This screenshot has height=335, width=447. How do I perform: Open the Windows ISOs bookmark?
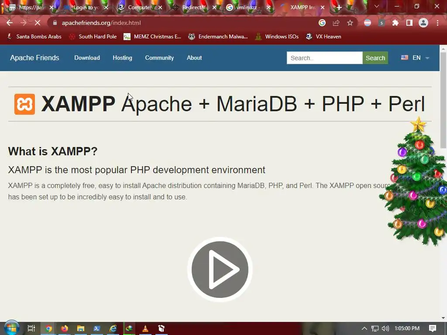click(x=277, y=37)
